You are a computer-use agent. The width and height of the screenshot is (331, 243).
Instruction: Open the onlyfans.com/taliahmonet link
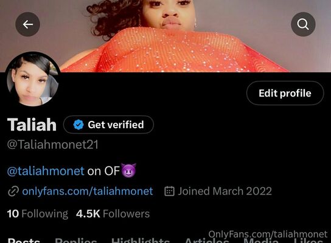coord(88,191)
